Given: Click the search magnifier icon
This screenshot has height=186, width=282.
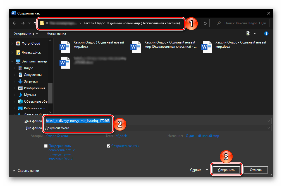Looking at the screenshot, I should tap(219, 23).
